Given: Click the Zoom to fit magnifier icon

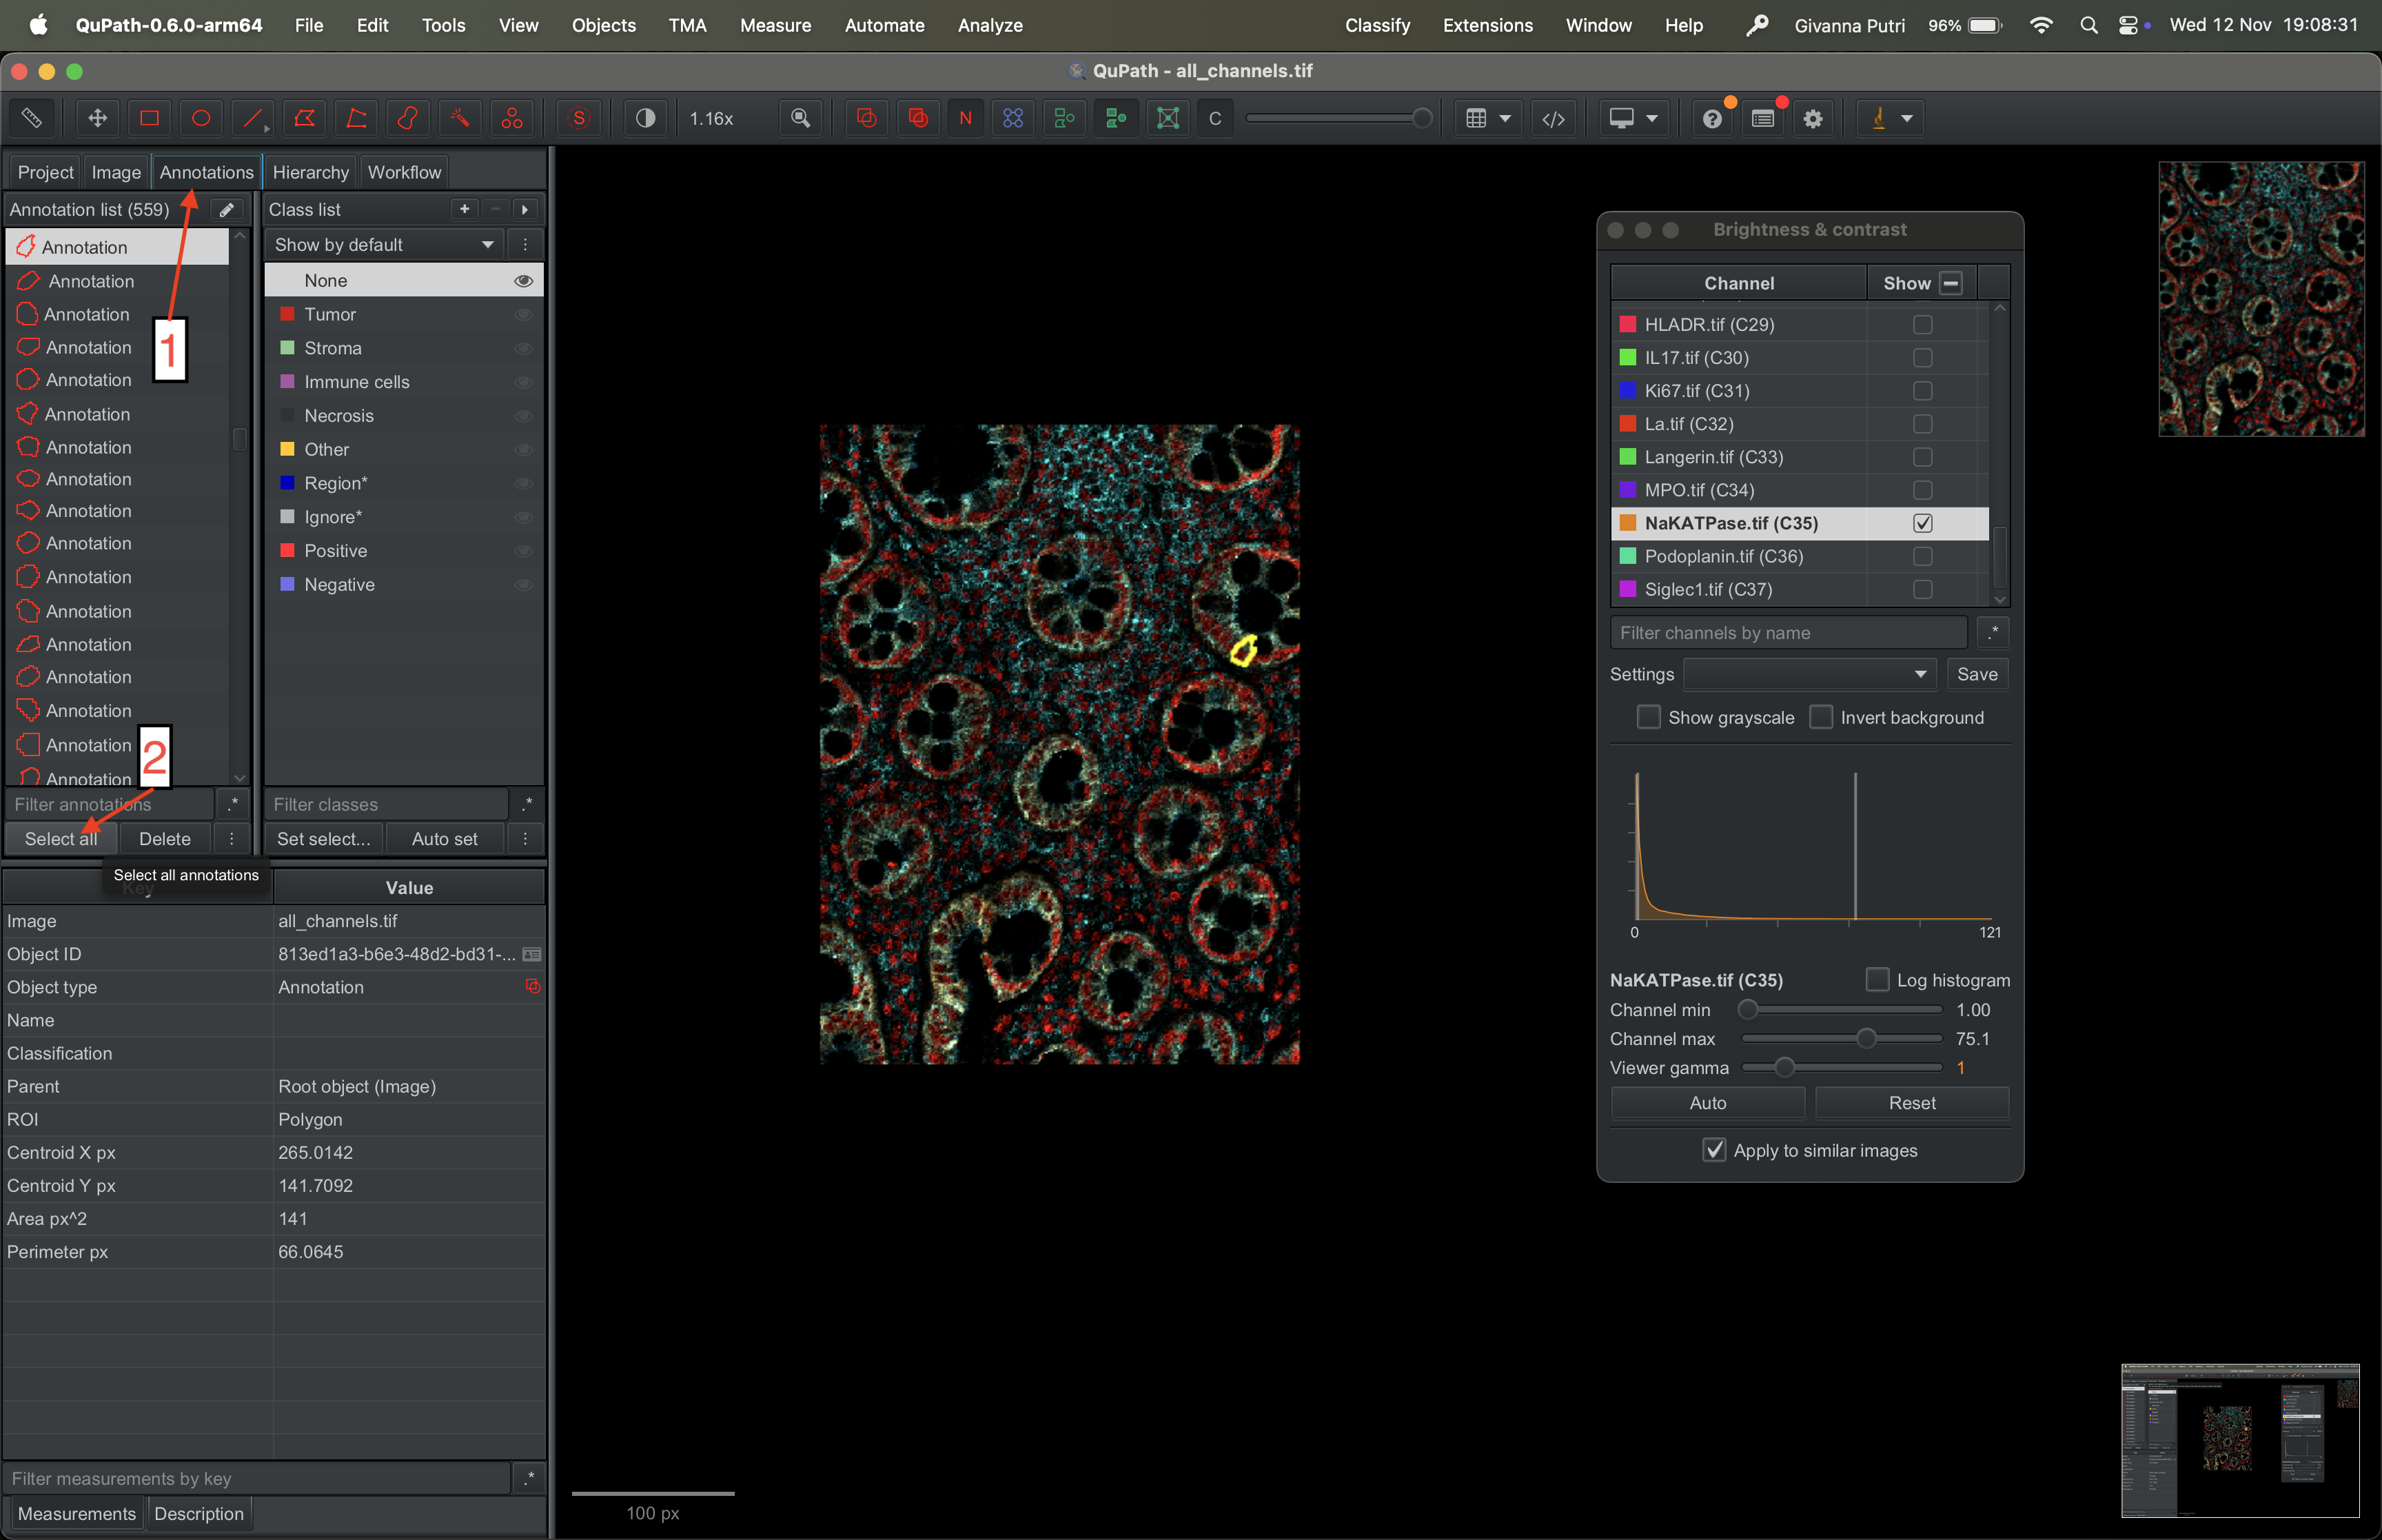Looking at the screenshot, I should pyautogui.click(x=800, y=118).
